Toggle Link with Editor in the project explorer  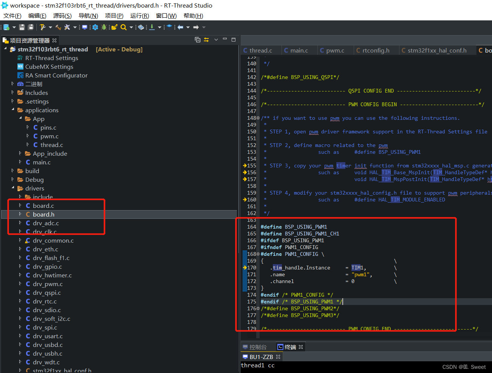pyautogui.click(x=206, y=40)
